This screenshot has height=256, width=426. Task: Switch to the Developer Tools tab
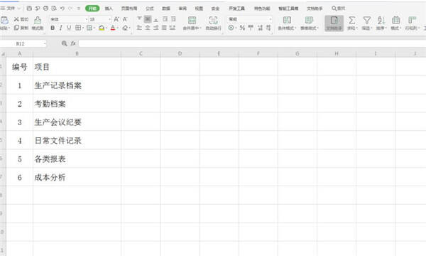pos(236,9)
